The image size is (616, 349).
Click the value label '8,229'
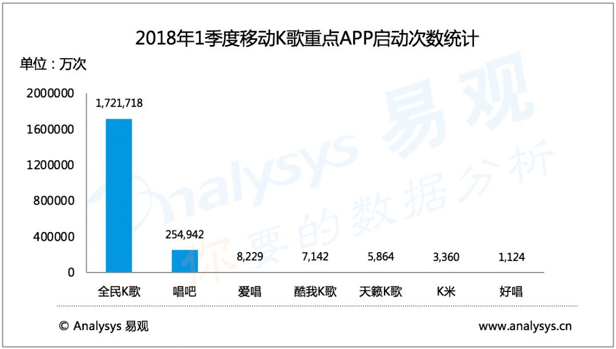tap(250, 257)
